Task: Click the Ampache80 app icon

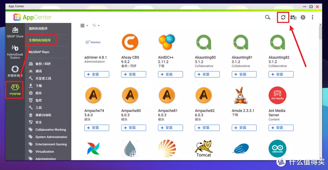Action: (130, 95)
